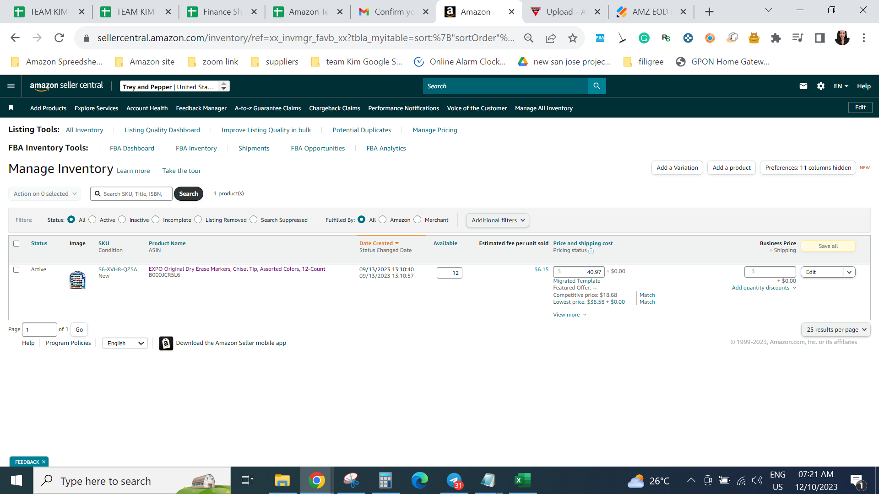Open the FBA Dashboard link
Image resolution: width=879 pixels, height=494 pixels.
point(132,148)
